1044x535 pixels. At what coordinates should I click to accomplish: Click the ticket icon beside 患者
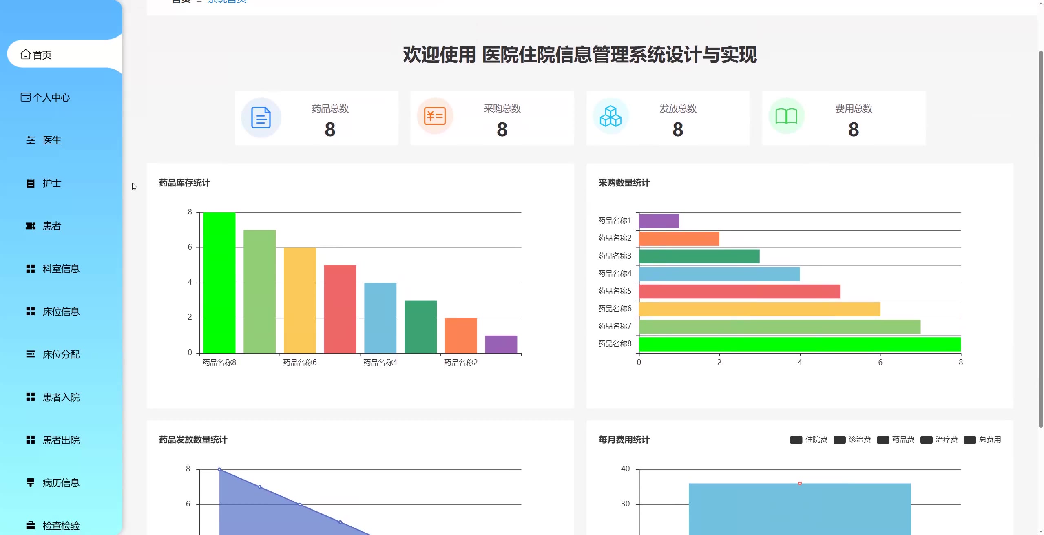(x=31, y=226)
